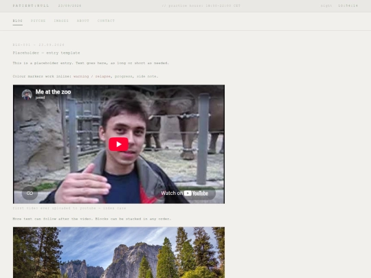Click the Placeholder – entry template heading
371x278 pixels.
point(46,53)
